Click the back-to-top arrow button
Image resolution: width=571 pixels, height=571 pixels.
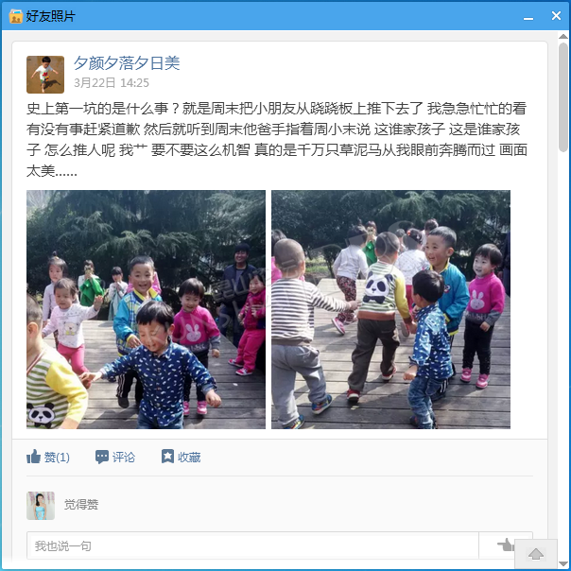point(536,554)
